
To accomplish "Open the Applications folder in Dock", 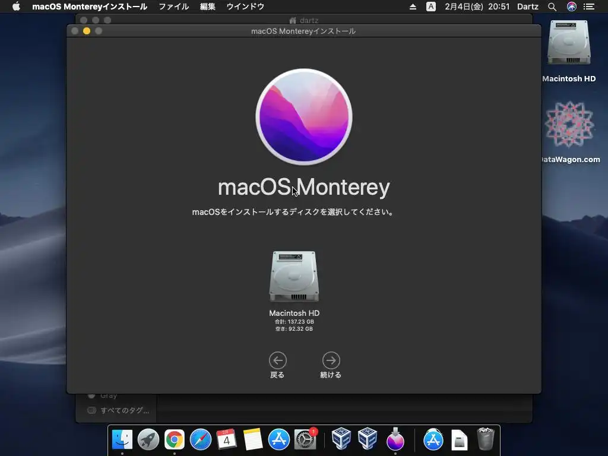I will coord(433,440).
